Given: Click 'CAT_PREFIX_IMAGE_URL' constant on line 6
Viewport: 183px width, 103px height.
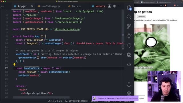Looking at the screenshot, I should coord(35,29).
